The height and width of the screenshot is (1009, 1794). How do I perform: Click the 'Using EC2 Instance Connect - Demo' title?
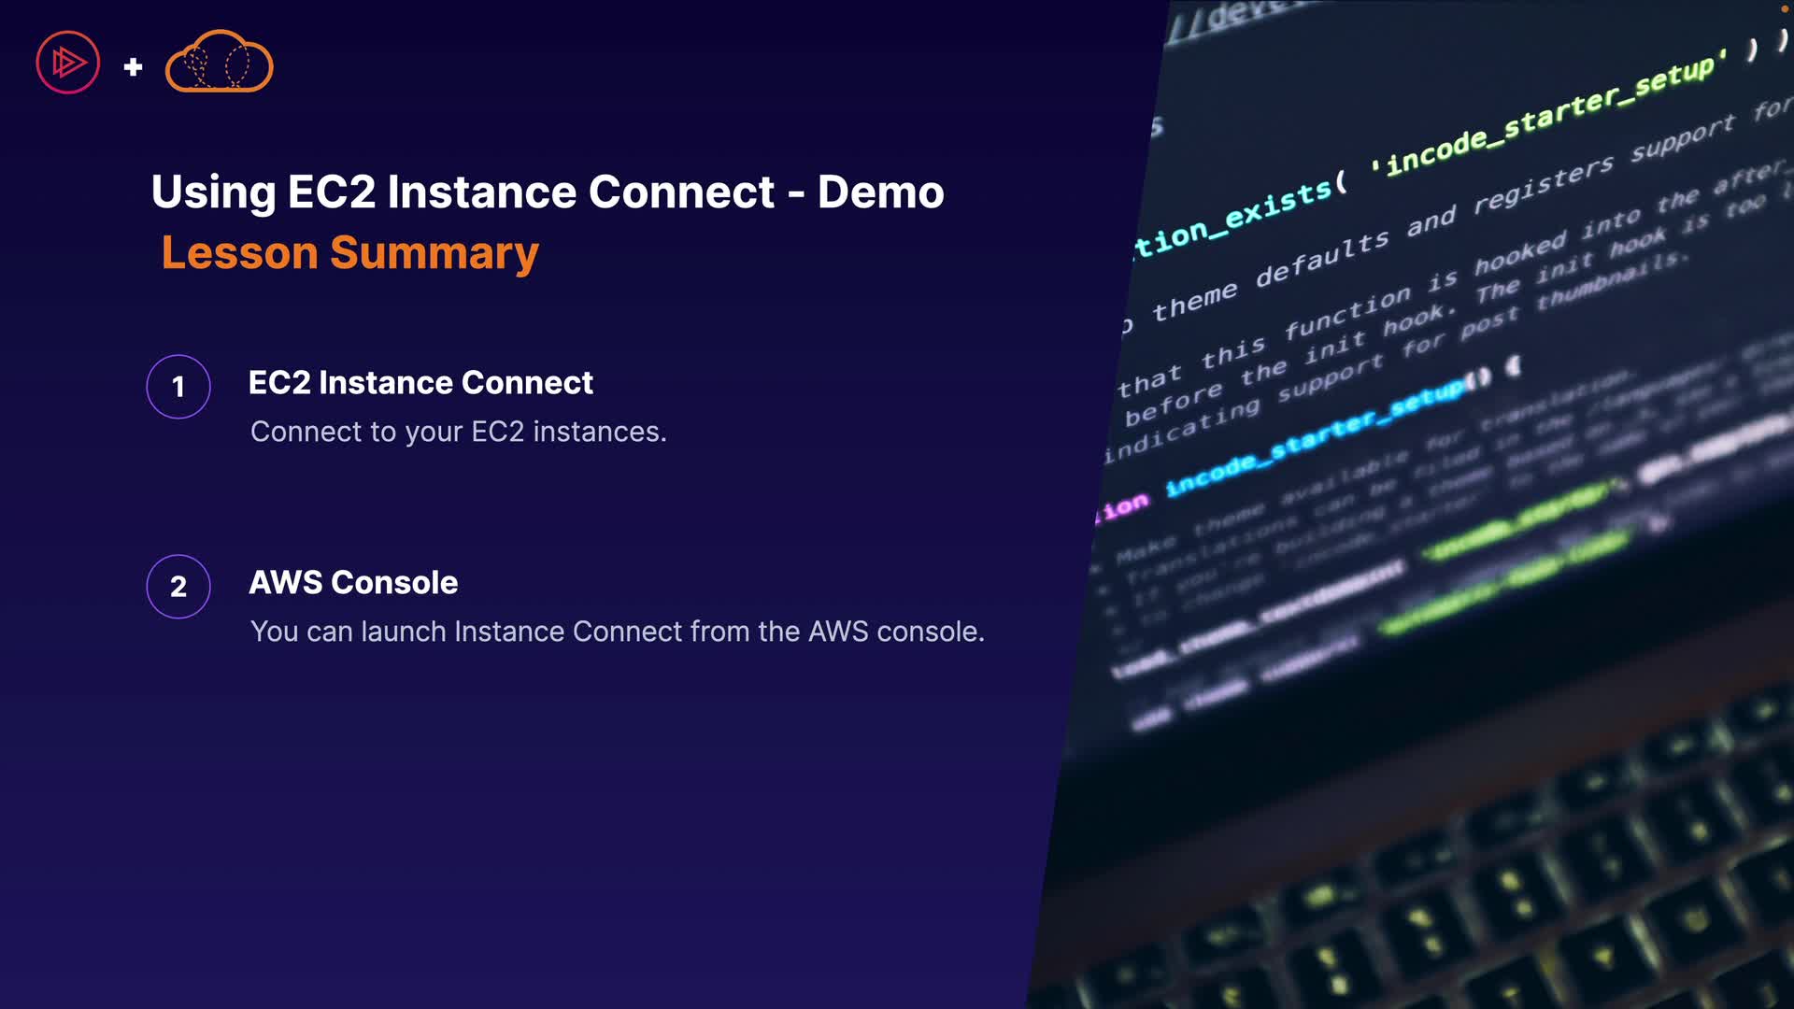coord(548,192)
